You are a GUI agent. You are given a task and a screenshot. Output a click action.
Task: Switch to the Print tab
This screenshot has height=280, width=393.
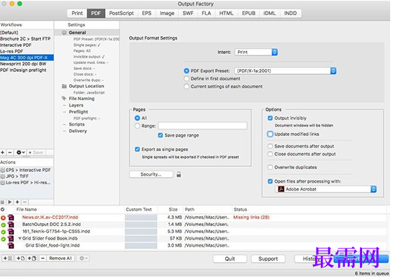point(77,13)
